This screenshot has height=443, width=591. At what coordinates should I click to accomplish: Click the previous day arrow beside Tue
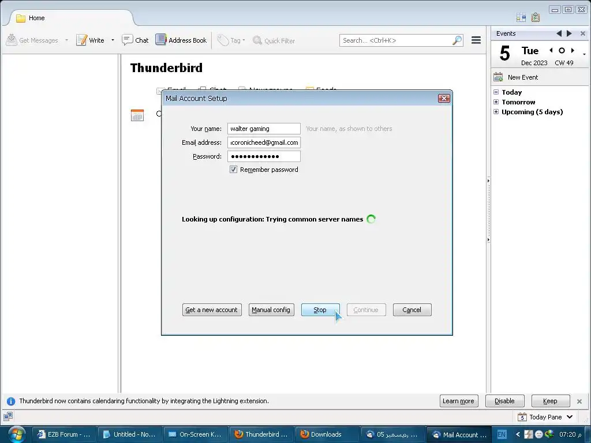point(551,50)
